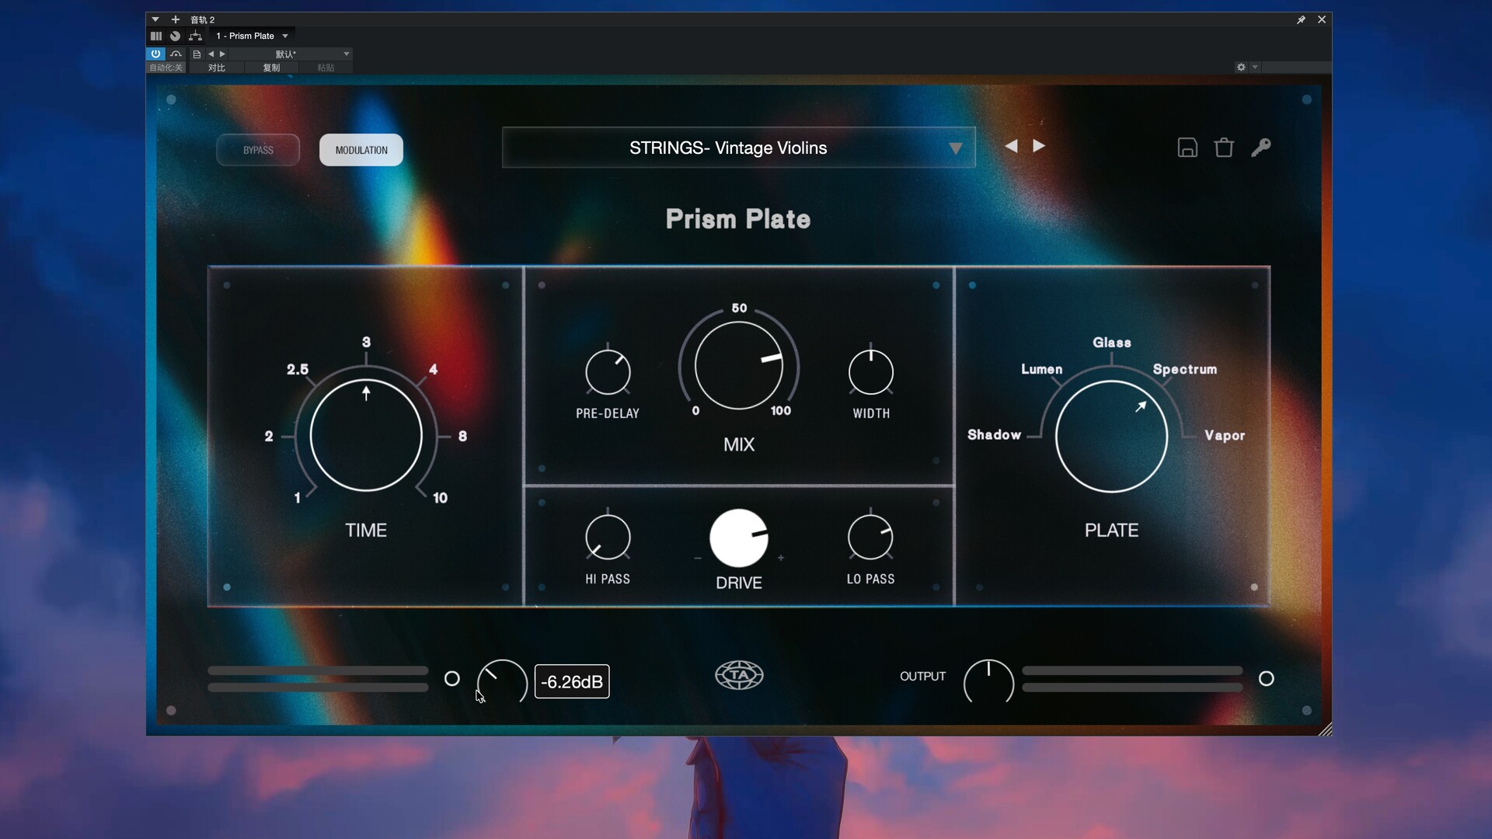Open the Prism Plate preset save icon
The height and width of the screenshot is (839, 1492).
coord(1187,147)
